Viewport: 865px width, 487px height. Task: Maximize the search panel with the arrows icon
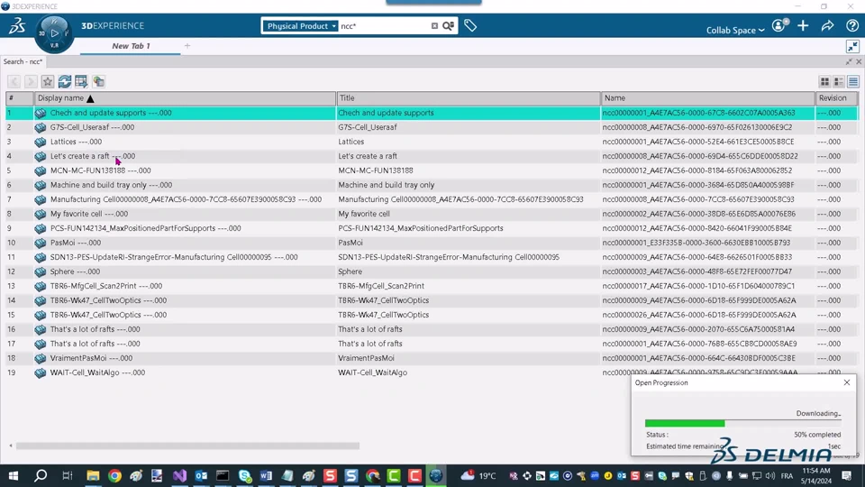[x=849, y=61]
